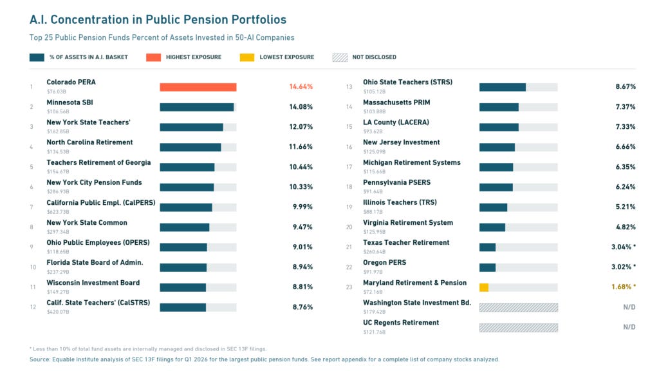The height and width of the screenshot is (371, 659).
Task: Select the Colorado PERA orange bar
Action: point(198,87)
